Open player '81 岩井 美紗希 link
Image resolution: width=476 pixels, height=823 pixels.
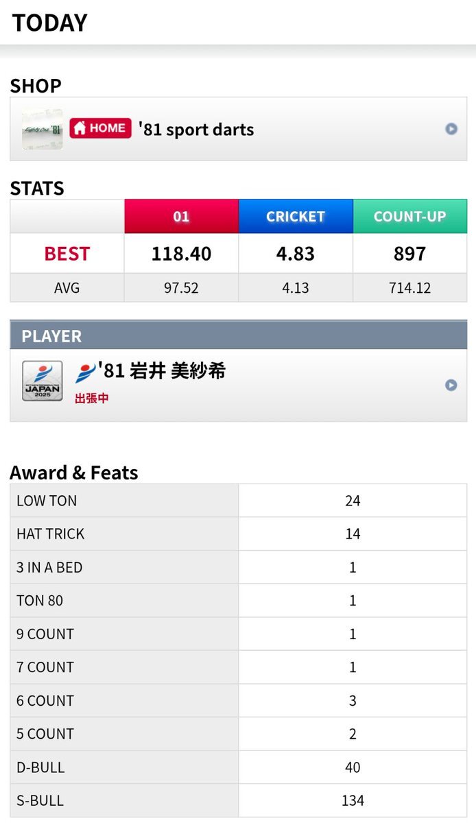pos(163,371)
